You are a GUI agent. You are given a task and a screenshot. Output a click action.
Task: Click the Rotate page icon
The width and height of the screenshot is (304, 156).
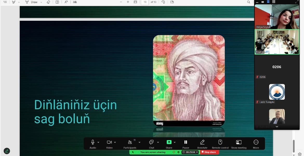(x=163, y=2)
